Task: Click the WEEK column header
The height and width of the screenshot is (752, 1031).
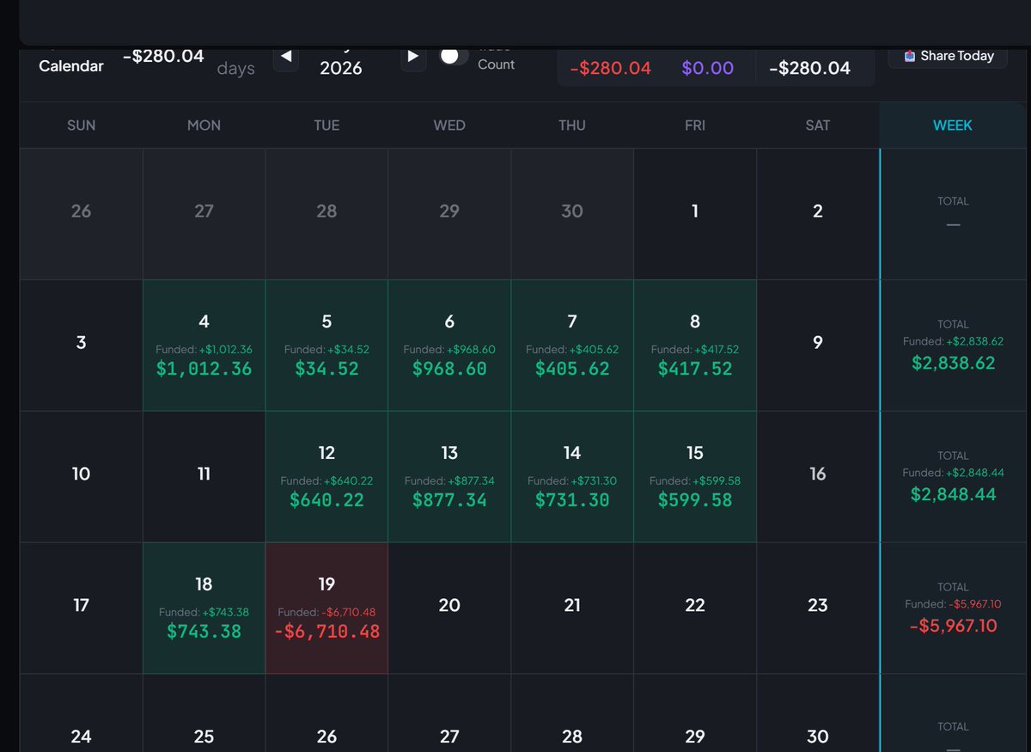Action: pos(953,125)
